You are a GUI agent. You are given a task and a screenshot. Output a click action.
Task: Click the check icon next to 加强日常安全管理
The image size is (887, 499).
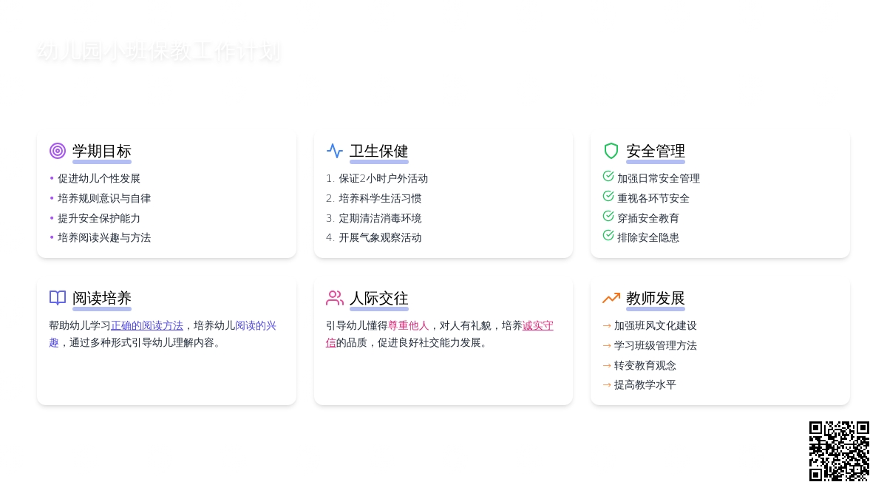[608, 176]
